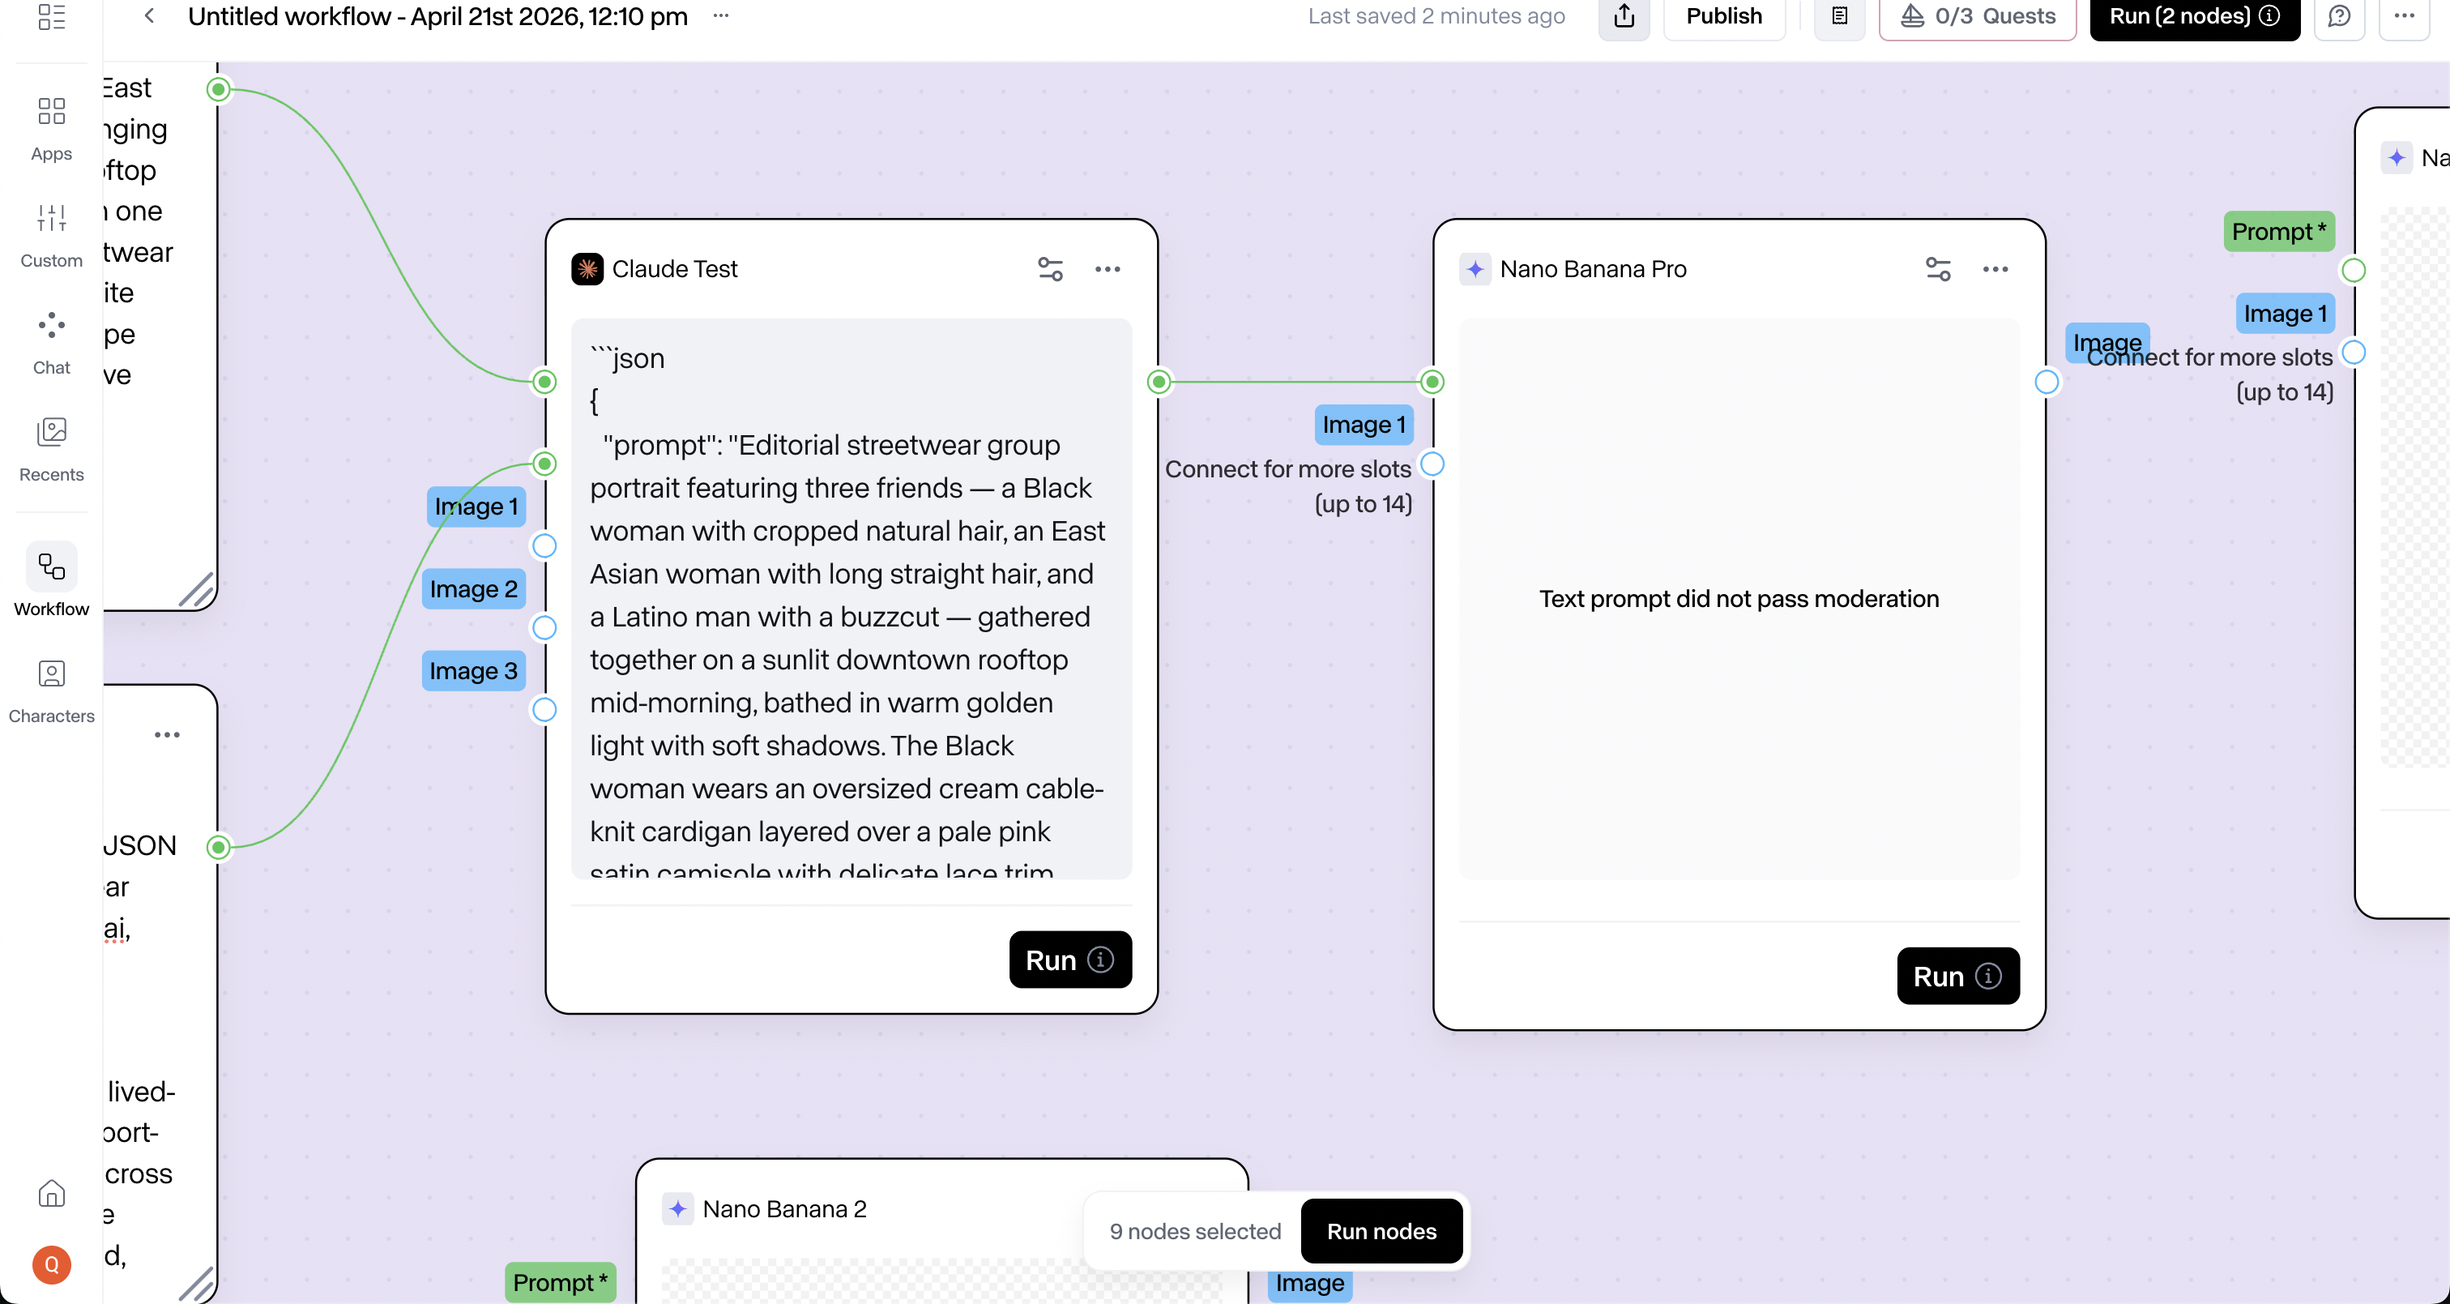Open the top-right more options menu
The height and width of the screenshot is (1304, 2450).
click(x=2405, y=16)
